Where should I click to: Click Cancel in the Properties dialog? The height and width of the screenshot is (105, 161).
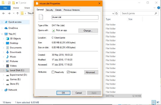(x=79, y=93)
